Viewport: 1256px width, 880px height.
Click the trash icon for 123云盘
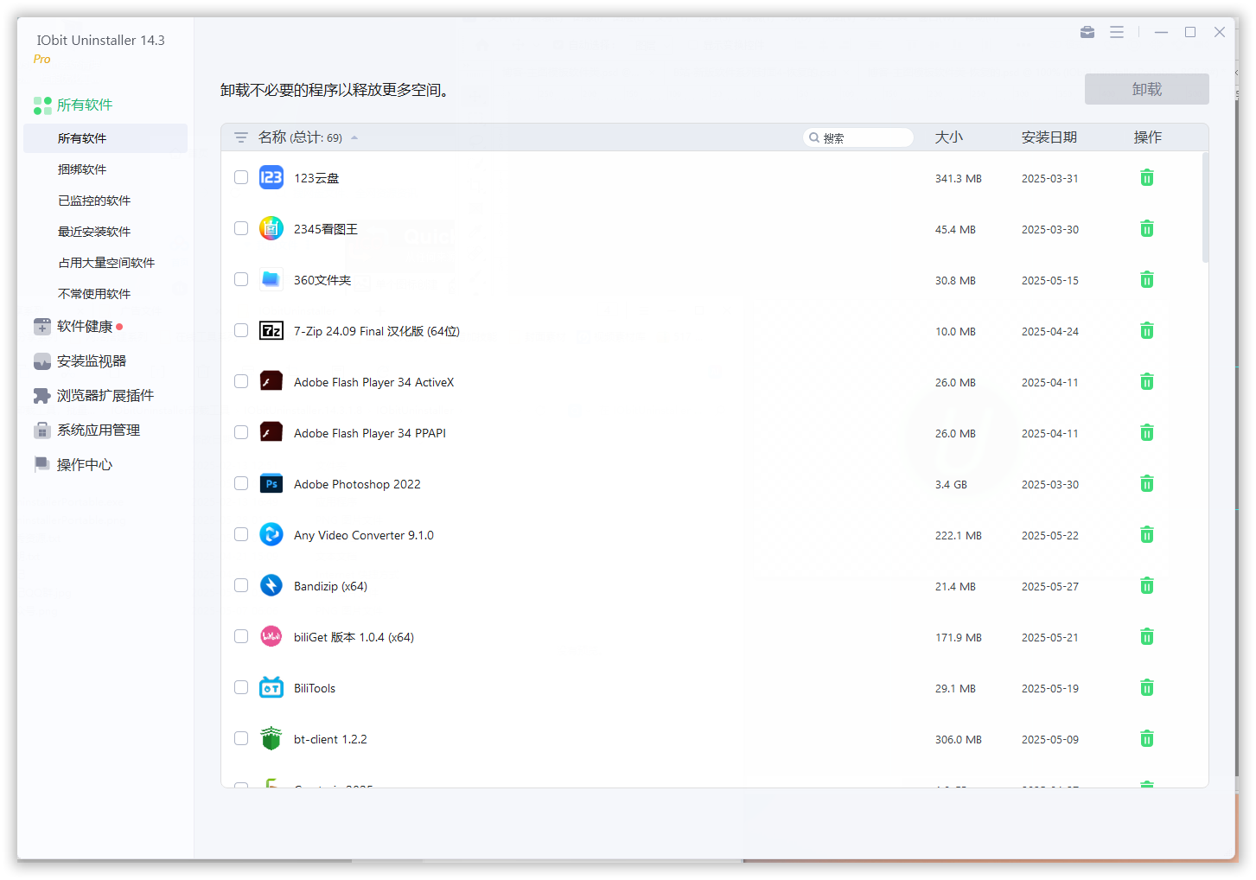click(1147, 178)
